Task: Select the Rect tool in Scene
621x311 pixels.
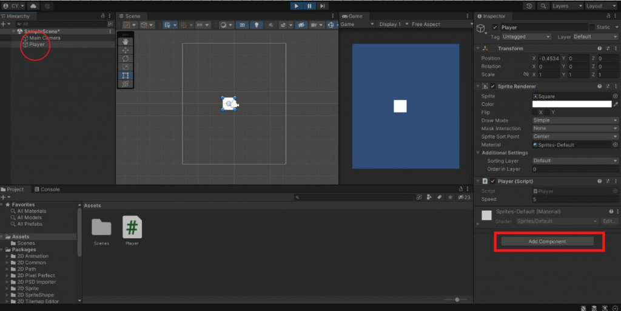Action: pyautogui.click(x=126, y=76)
